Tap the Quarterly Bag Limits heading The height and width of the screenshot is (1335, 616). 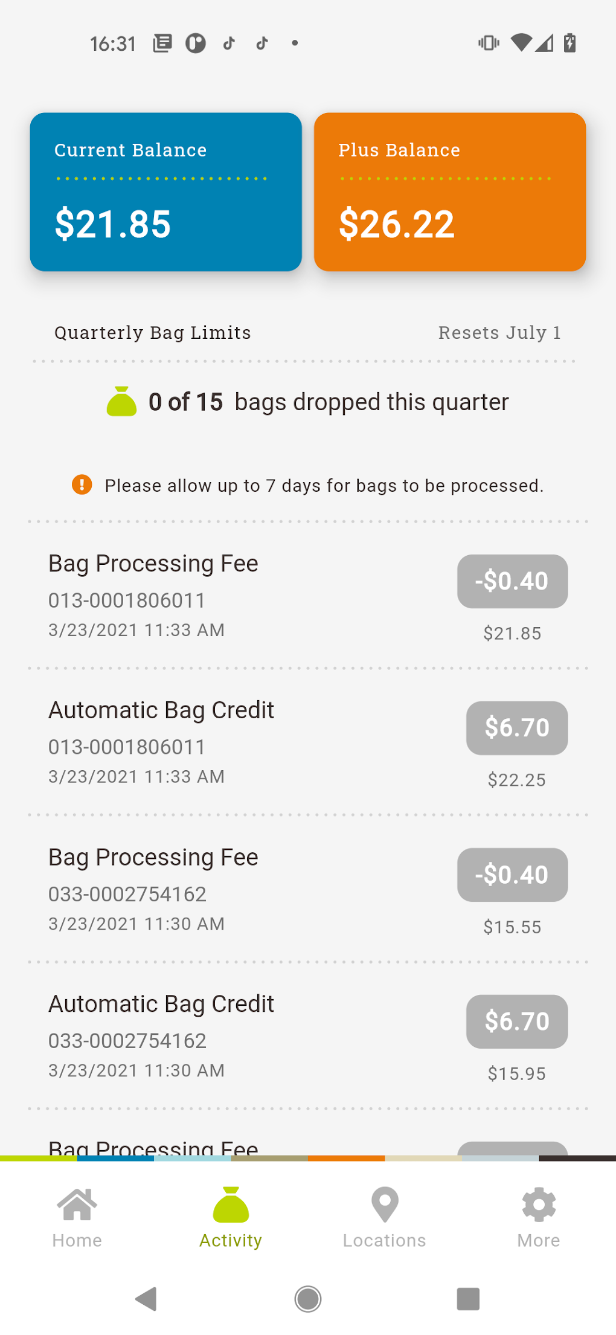click(x=153, y=333)
